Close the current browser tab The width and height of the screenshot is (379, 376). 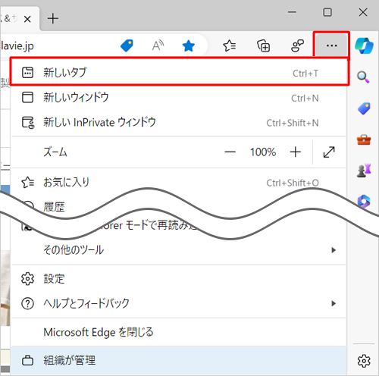pos(27,19)
